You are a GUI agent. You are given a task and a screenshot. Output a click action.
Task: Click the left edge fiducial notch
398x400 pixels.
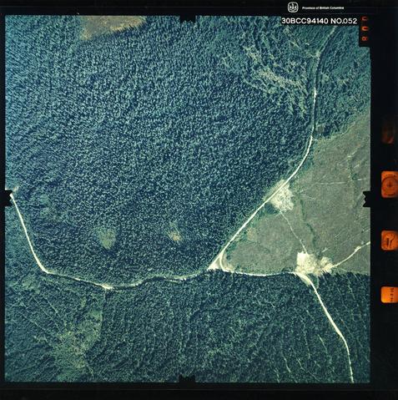tap(8, 198)
